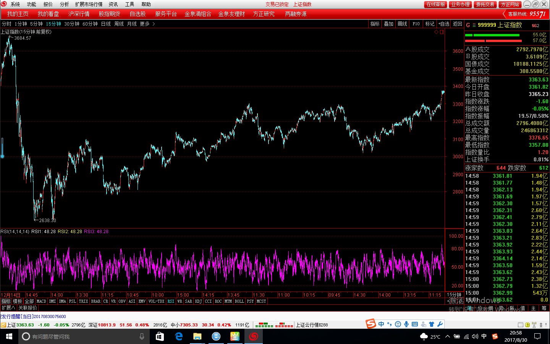
Task: Click the yellow index icon before 上证
Action: click(x=3, y=325)
